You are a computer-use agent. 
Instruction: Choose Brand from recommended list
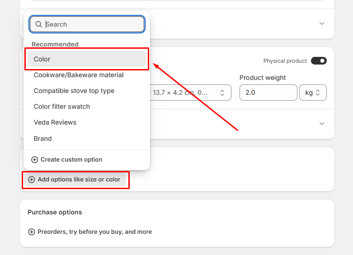(43, 139)
